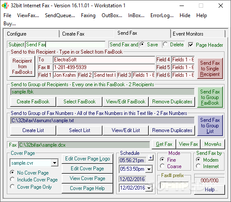Screen dimensions: 231x202
Task: Open the Buy... menu
Action: (x=9, y=24)
